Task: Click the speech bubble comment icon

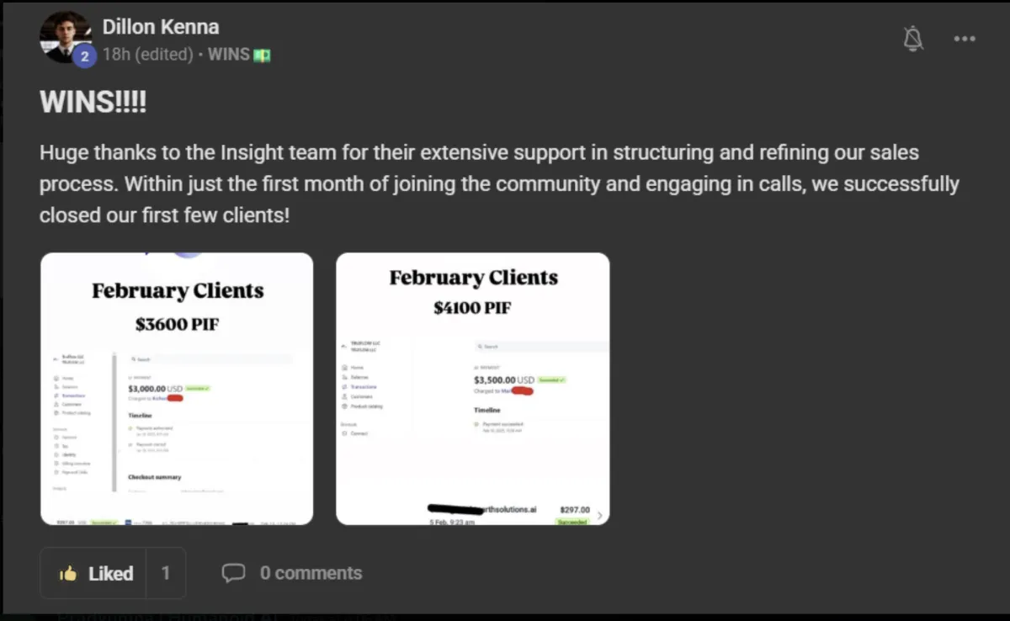Action: [x=233, y=573]
